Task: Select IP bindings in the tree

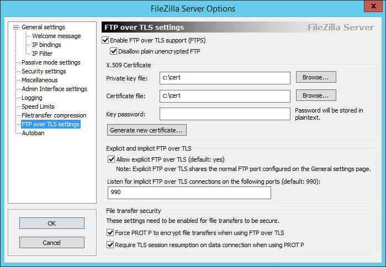Action: tap(46, 45)
